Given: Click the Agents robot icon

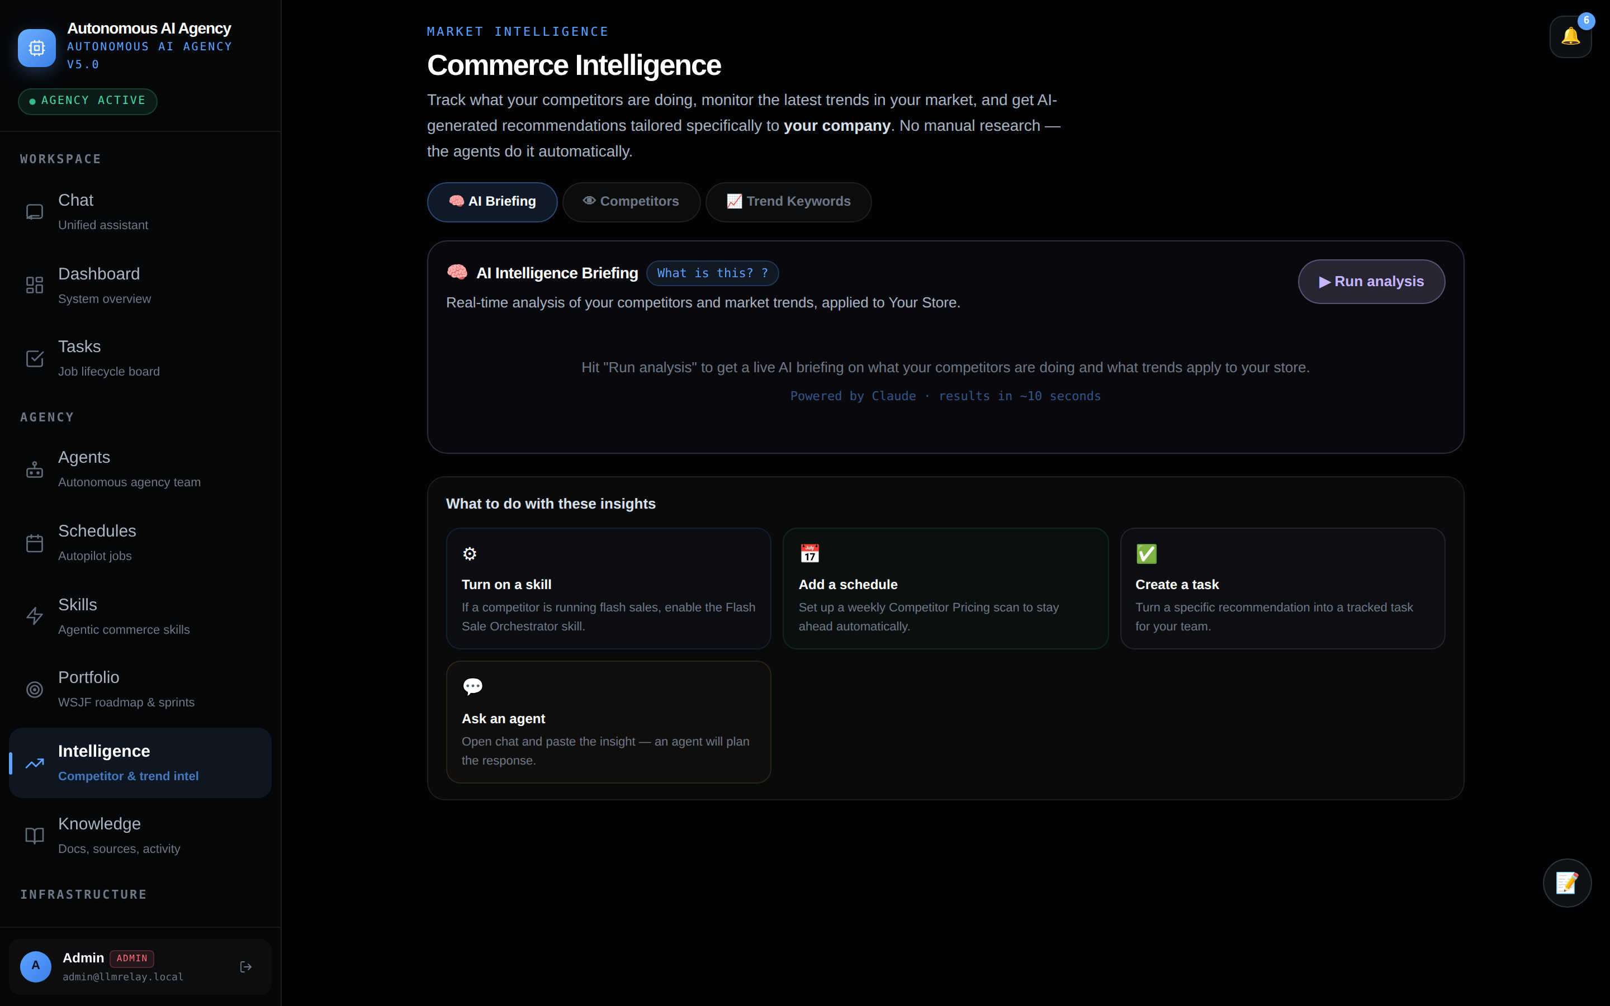Looking at the screenshot, I should tap(35, 469).
